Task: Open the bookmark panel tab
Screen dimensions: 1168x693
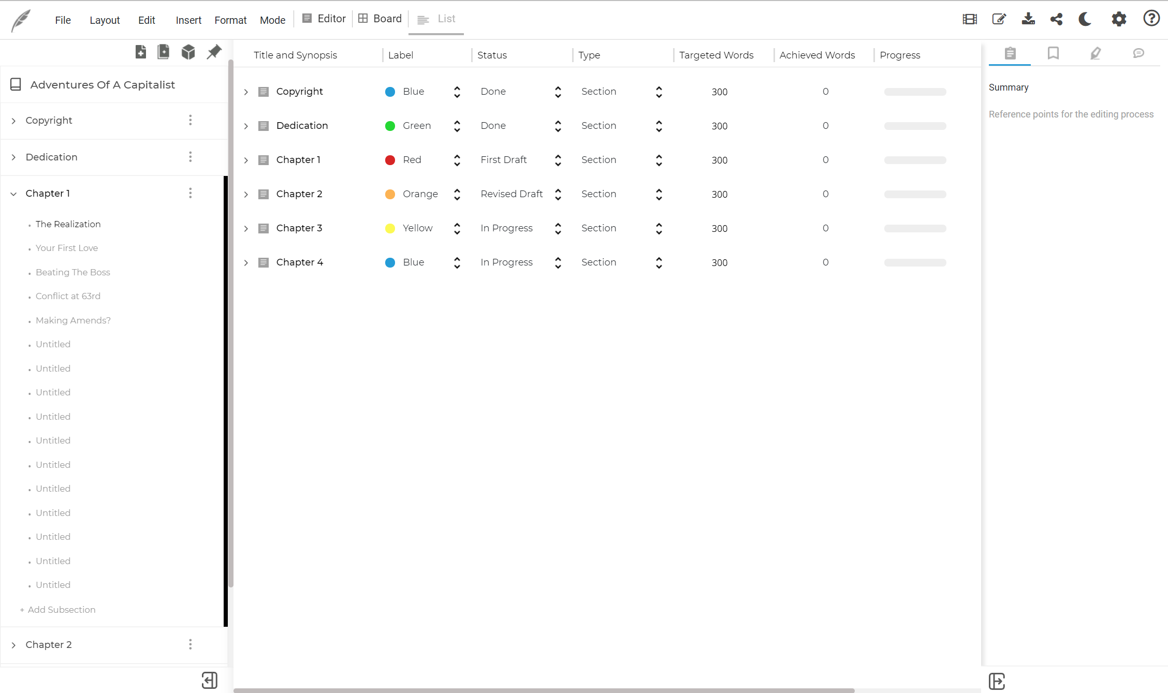Action: [x=1053, y=53]
